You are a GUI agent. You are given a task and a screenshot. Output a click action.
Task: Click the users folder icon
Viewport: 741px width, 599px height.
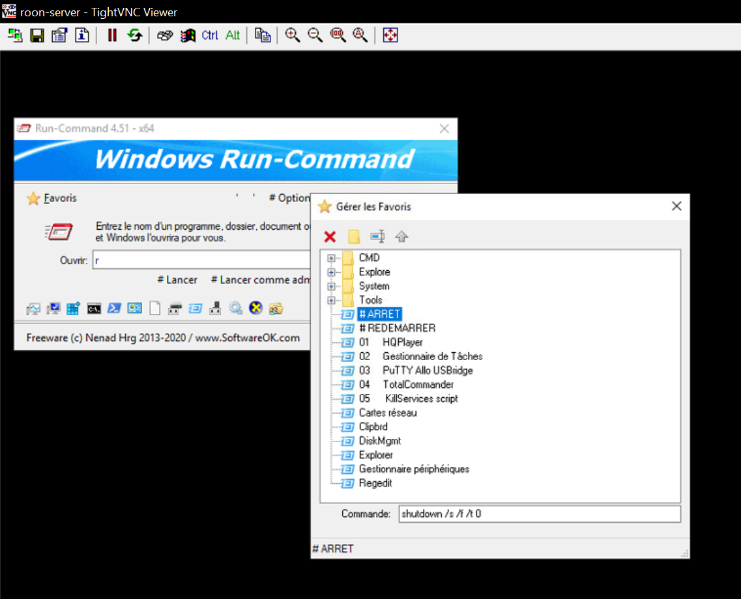click(x=276, y=309)
